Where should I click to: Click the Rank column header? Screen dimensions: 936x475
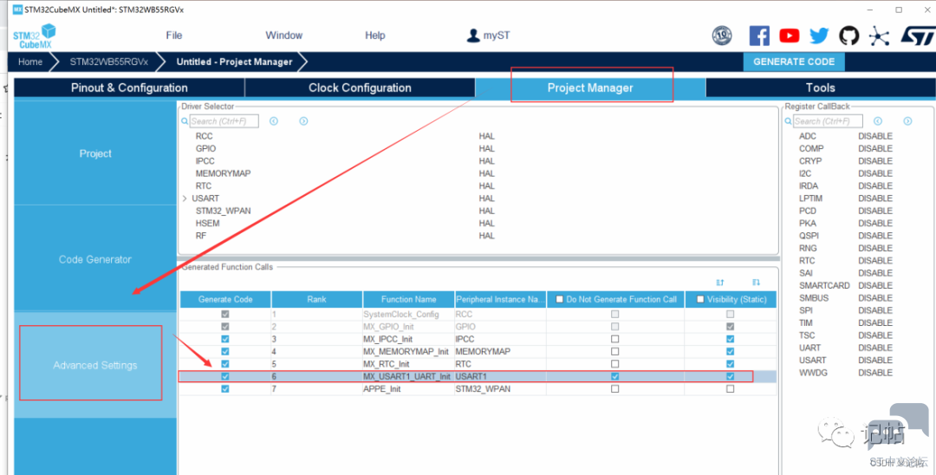tap(316, 300)
